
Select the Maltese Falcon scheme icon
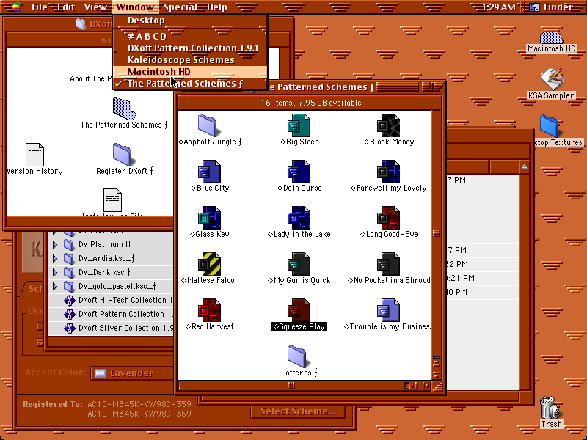click(x=209, y=264)
